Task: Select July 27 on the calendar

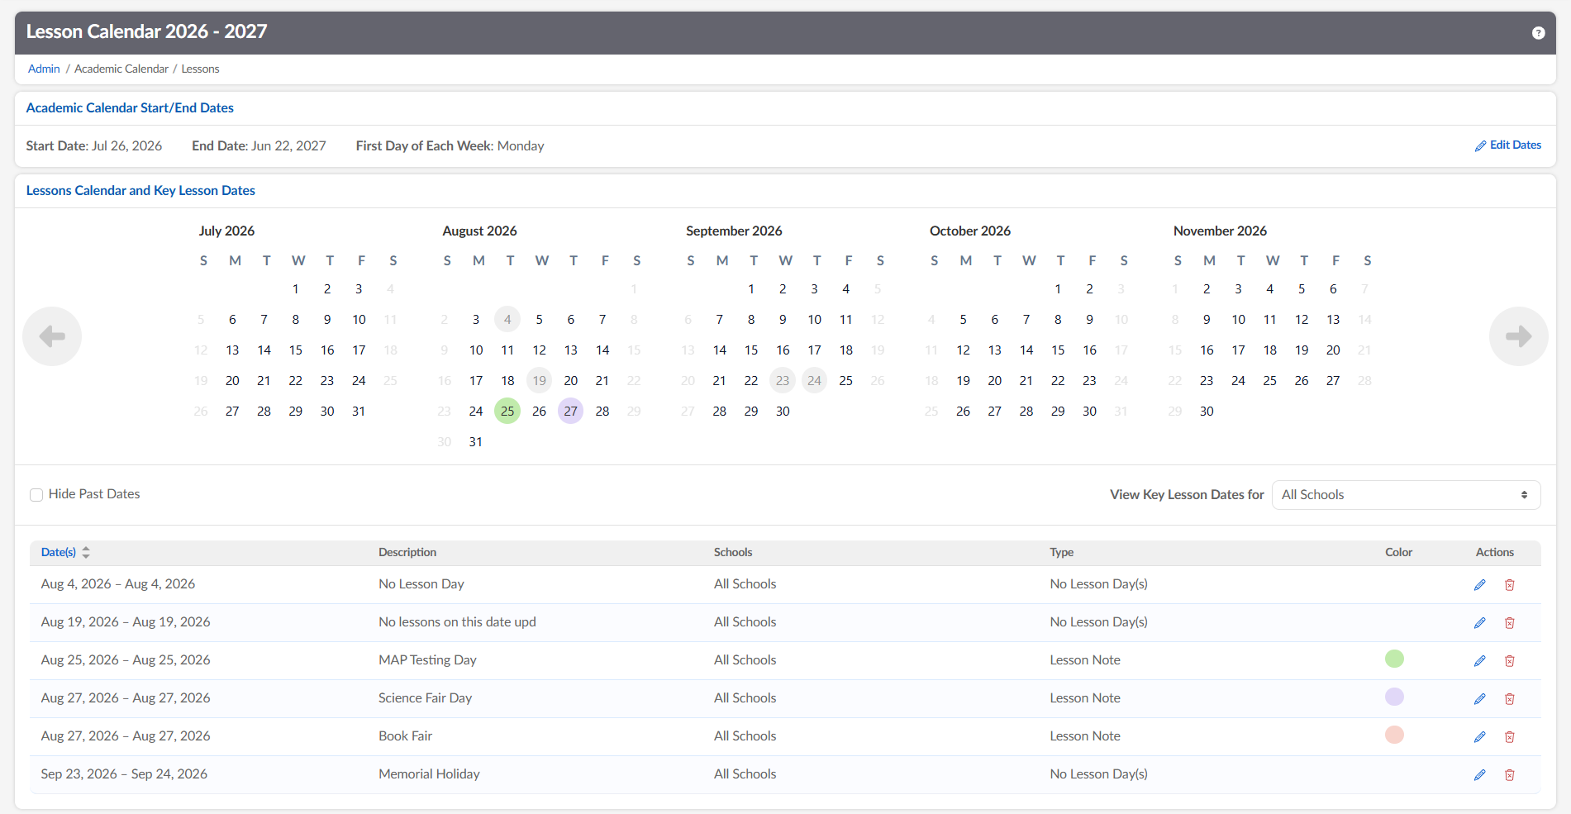Action: 232,411
